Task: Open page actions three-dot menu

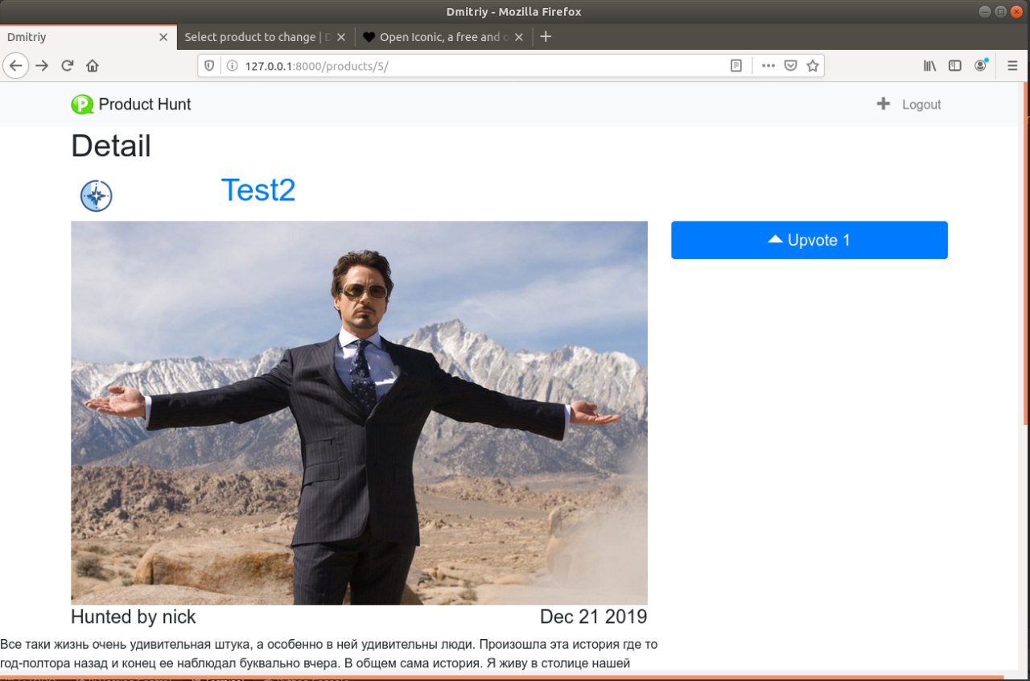Action: point(768,66)
